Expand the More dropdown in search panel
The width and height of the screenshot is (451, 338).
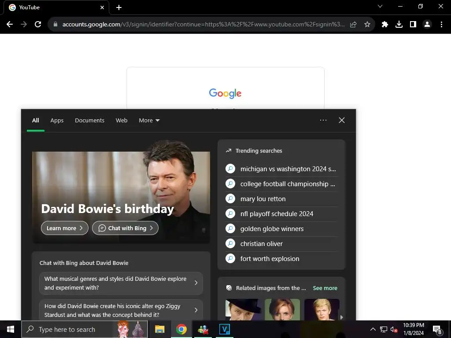tap(149, 121)
